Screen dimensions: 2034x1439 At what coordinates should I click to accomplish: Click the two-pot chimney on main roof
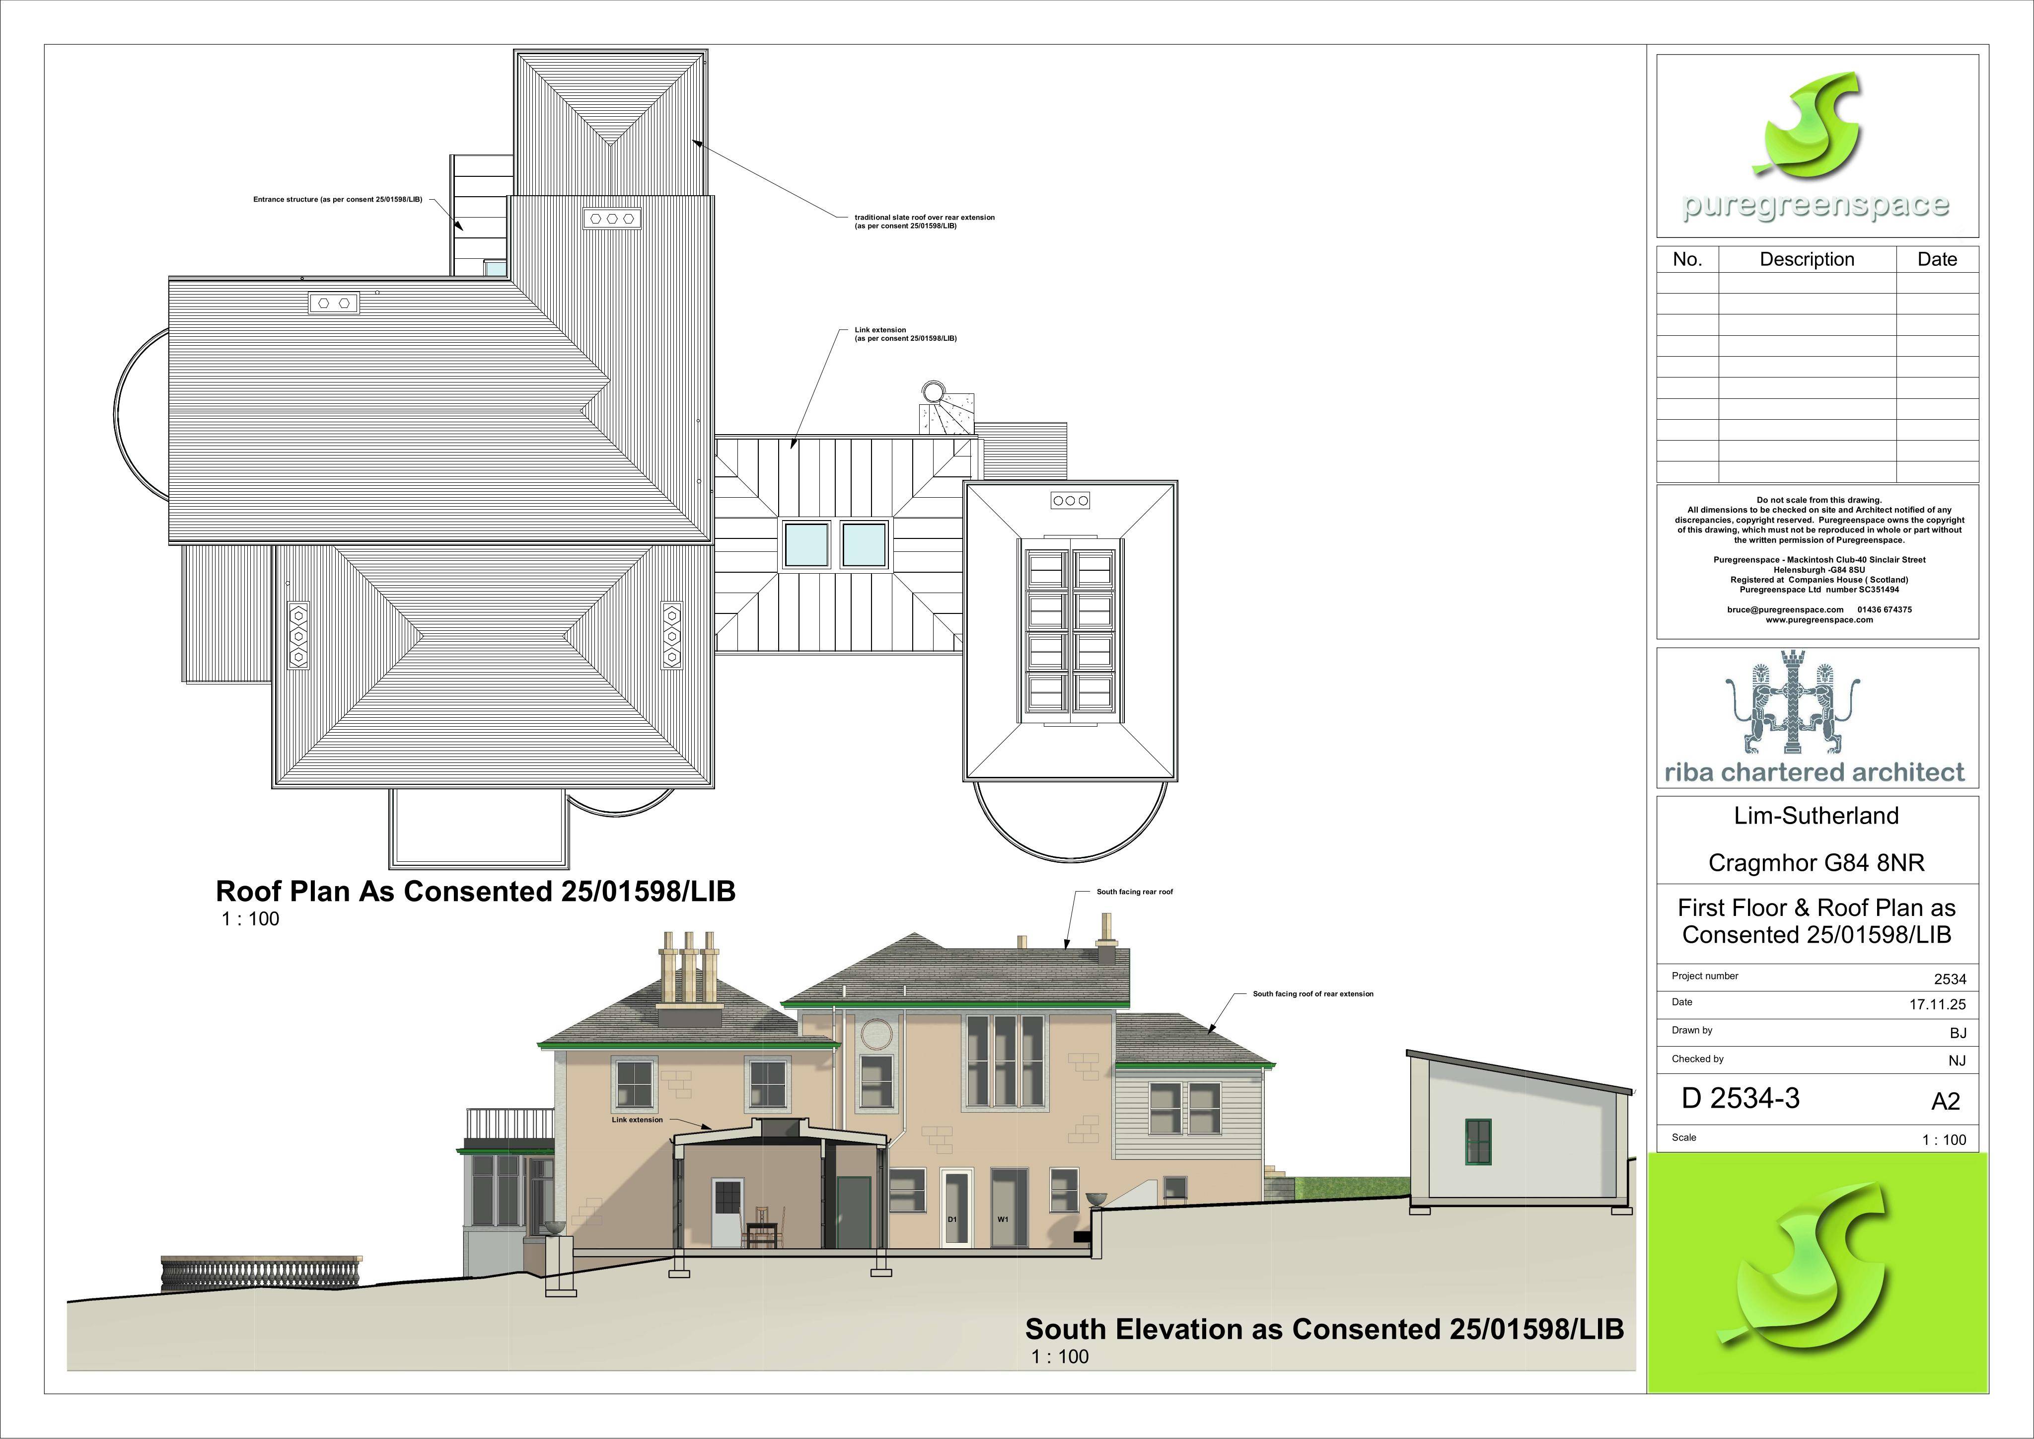pyautogui.click(x=334, y=303)
